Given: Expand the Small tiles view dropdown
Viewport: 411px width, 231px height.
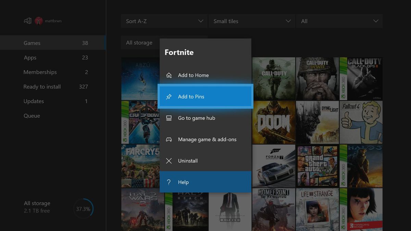Looking at the screenshot, I should 252,21.
